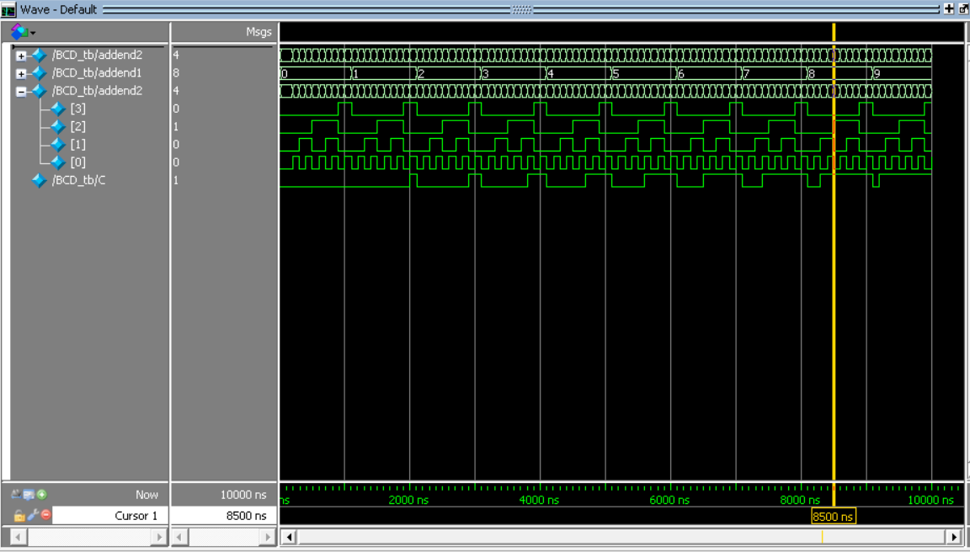Click the diamond icon beside /BCD_tb/C

pos(39,181)
